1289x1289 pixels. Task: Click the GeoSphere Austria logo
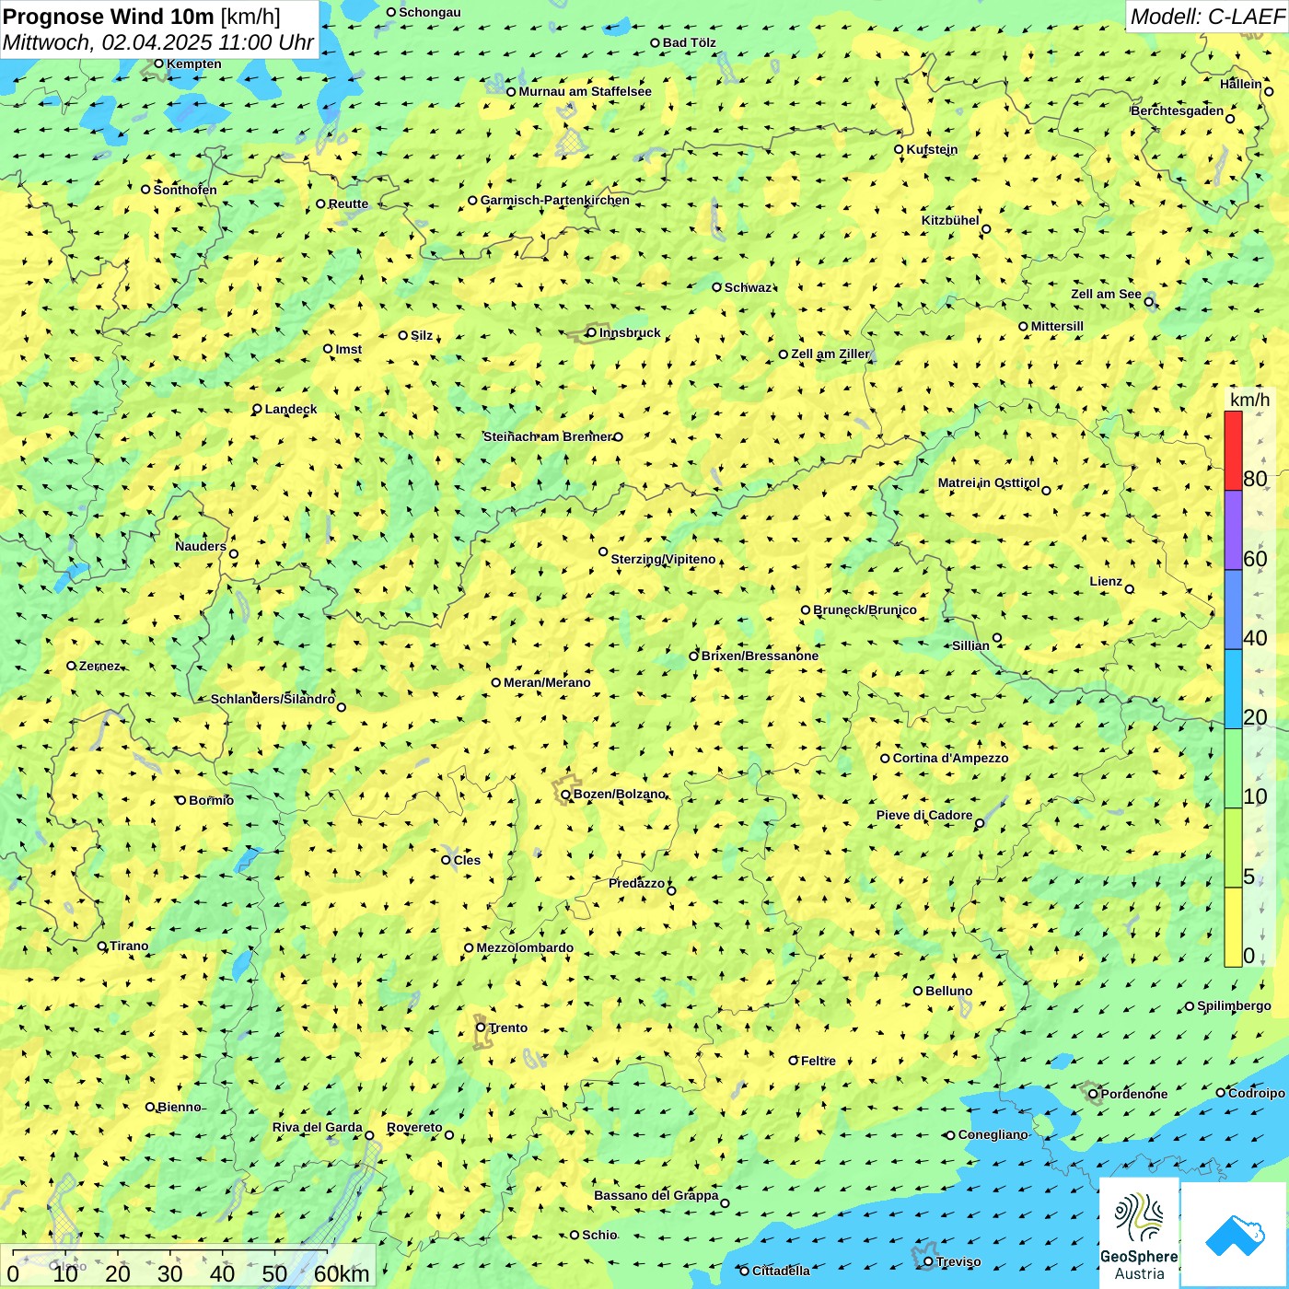pyautogui.click(x=1139, y=1233)
